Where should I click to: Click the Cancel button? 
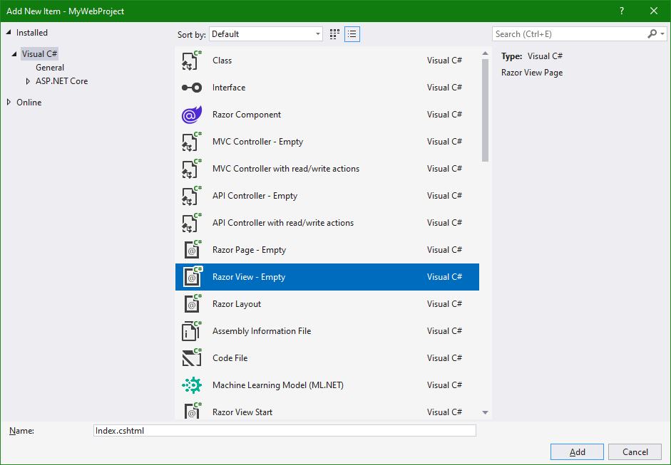click(x=635, y=451)
